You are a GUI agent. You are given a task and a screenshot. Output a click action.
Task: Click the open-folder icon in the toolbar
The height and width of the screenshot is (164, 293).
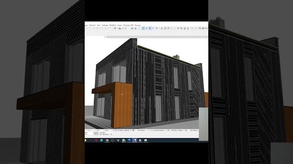[x=120, y=28]
